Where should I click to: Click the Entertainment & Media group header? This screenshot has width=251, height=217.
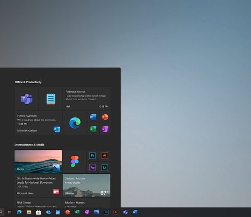(29, 145)
